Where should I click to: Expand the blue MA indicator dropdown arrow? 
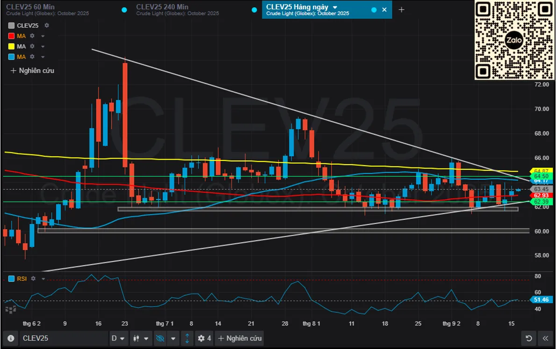(x=43, y=57)
